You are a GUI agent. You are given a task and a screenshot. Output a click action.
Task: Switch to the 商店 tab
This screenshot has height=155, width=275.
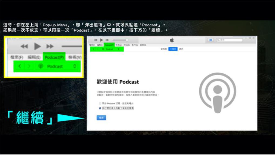point(181,49)
